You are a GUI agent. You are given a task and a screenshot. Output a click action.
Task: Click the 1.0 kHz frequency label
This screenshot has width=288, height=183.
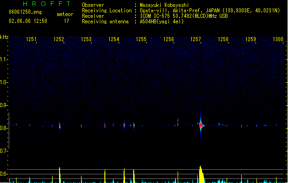[4, 82]
